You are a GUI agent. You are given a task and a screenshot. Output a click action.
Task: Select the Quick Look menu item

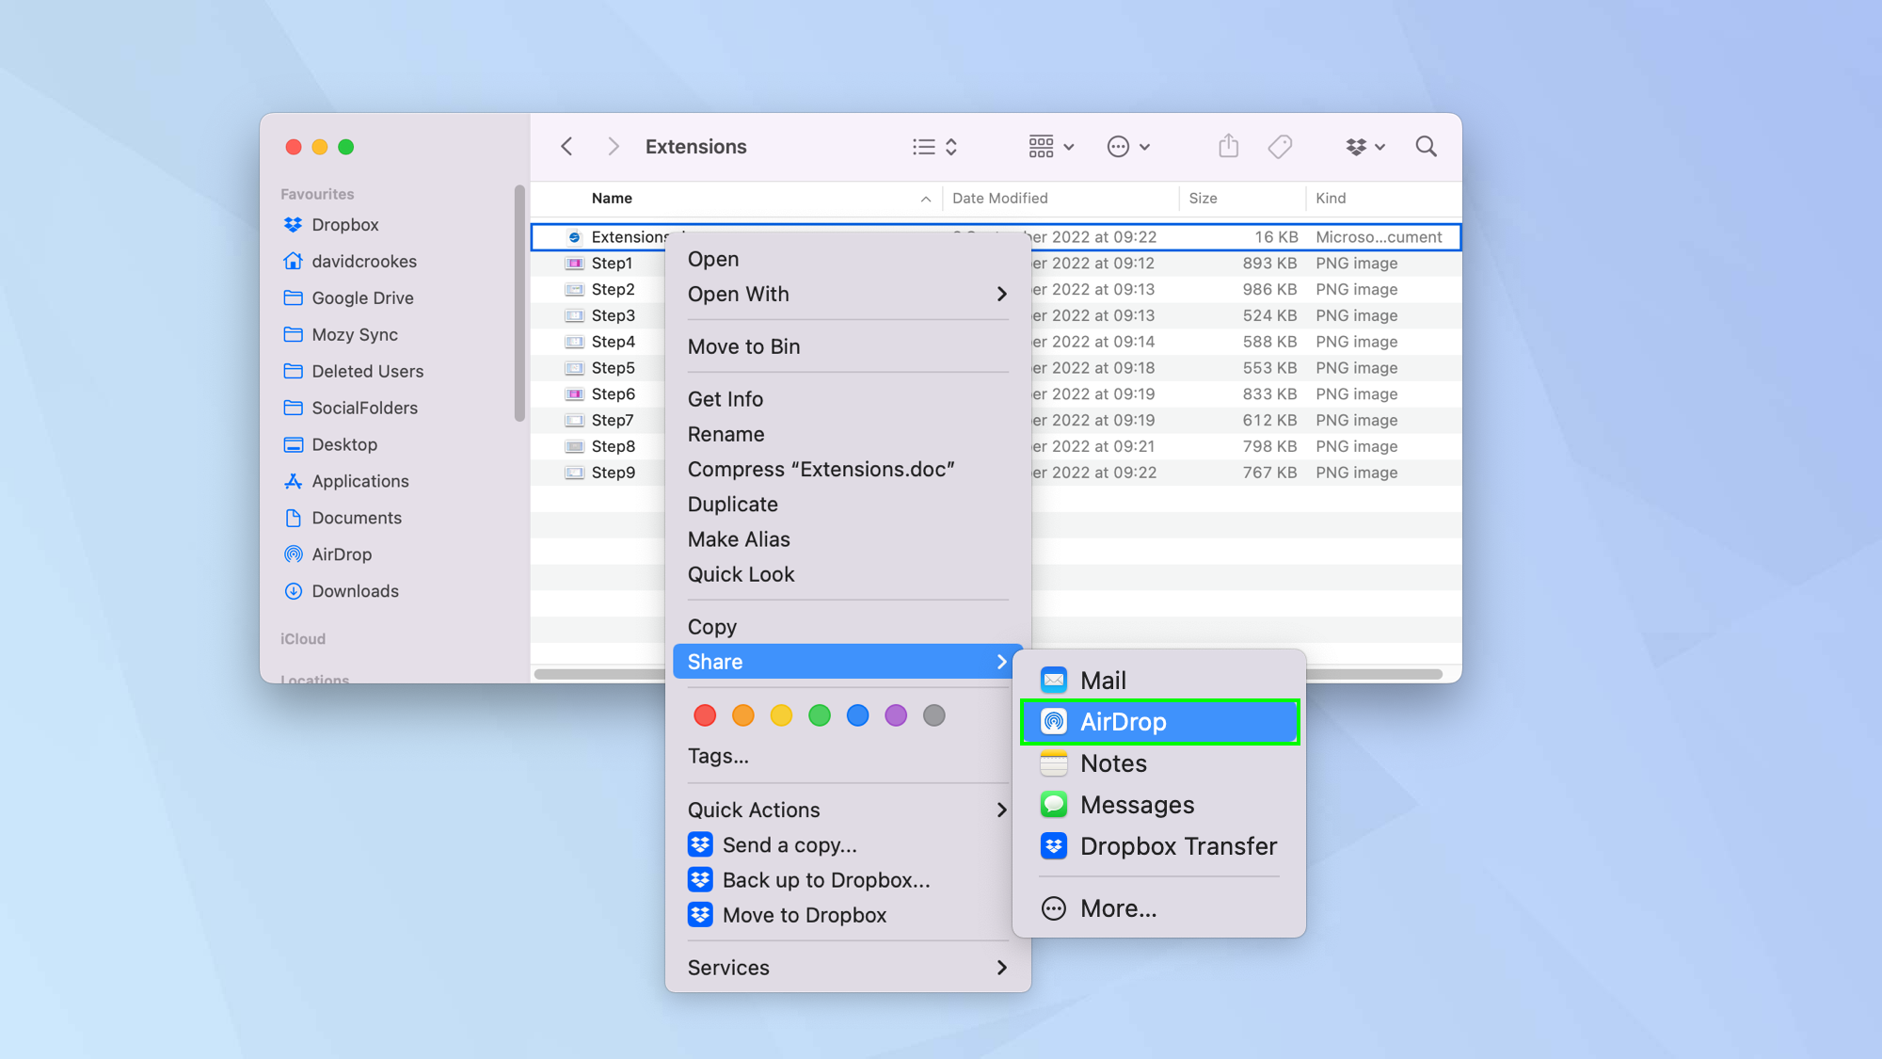pyautogui.click(x=740, y=574)
